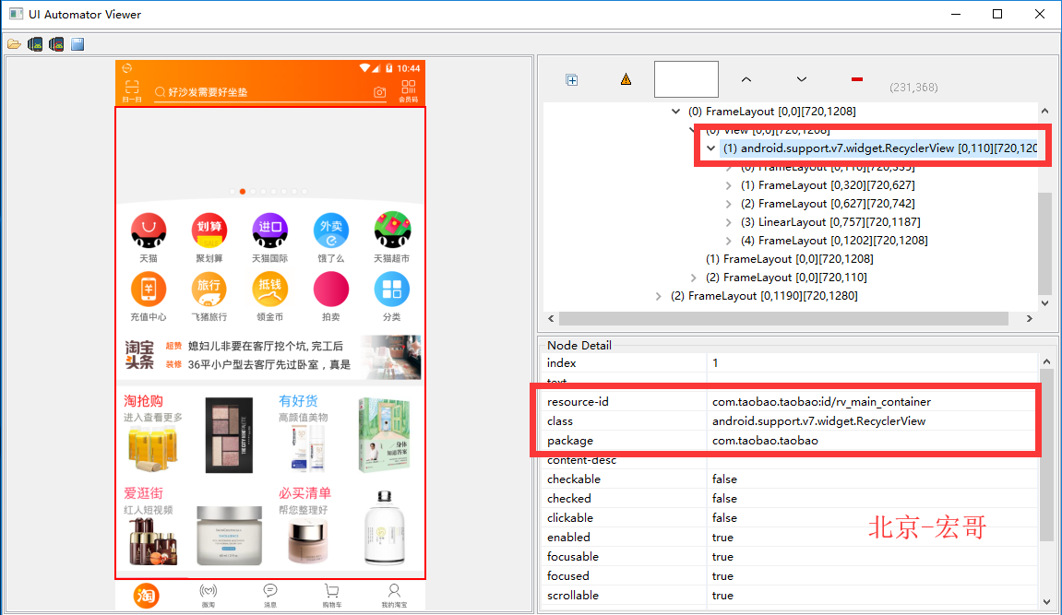
Task: Click the tree panel scrollbar up arrow
Action: click(1045, 111)
